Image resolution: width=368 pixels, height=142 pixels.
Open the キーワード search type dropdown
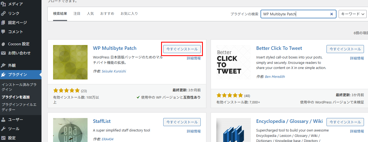353,14
